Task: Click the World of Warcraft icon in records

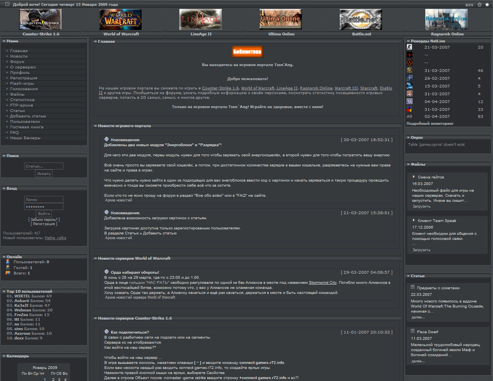Action: (x=409, y=70)
